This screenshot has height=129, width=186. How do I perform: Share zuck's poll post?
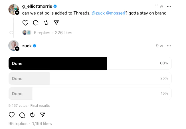[x=43, y=115]
